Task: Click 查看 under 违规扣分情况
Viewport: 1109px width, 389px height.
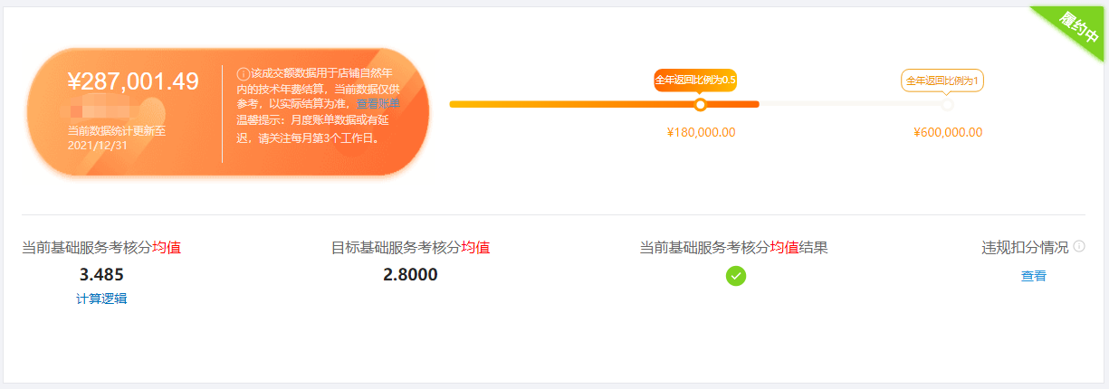Action: 1034,276
